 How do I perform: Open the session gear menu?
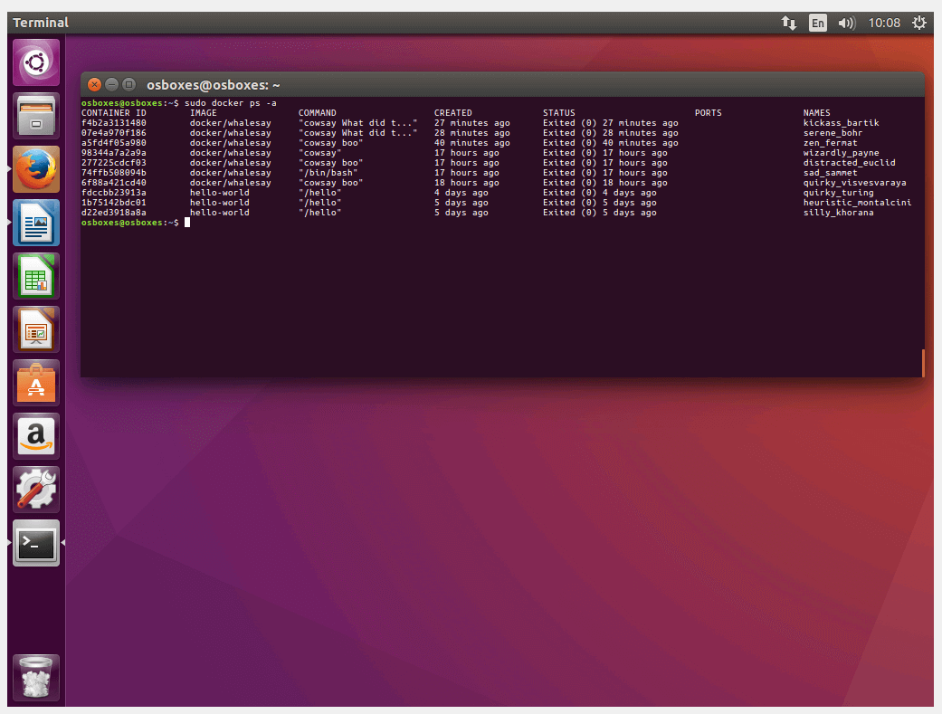point(919,23)
